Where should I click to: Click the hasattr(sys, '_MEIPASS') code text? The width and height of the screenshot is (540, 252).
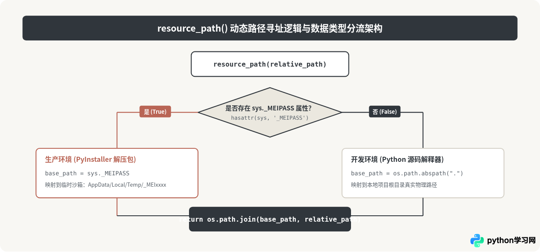click(x=270, y=118)
